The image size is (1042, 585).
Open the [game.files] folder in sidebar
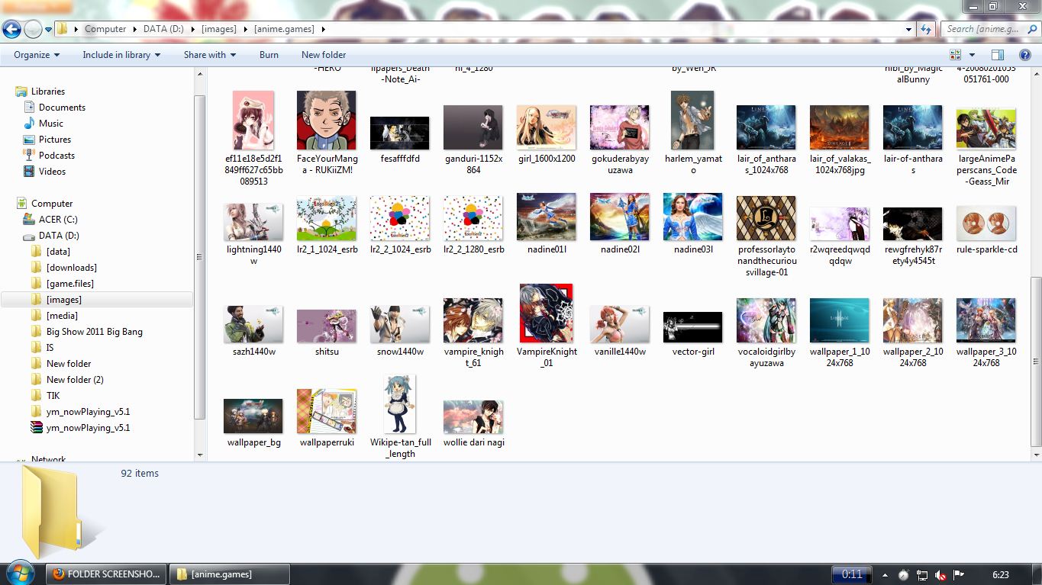tap(69, 284)
